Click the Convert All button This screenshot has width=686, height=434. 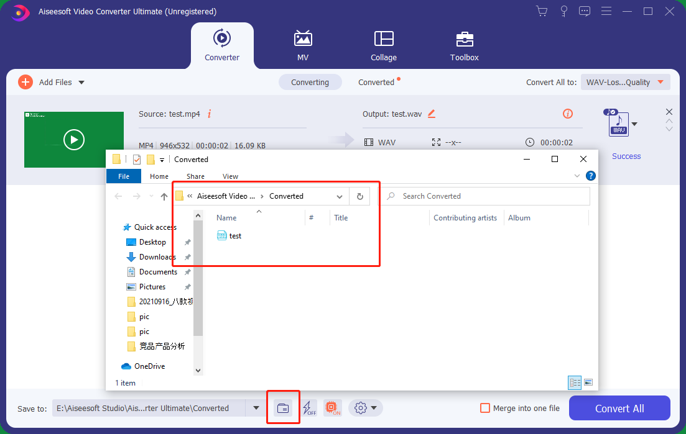619,409
